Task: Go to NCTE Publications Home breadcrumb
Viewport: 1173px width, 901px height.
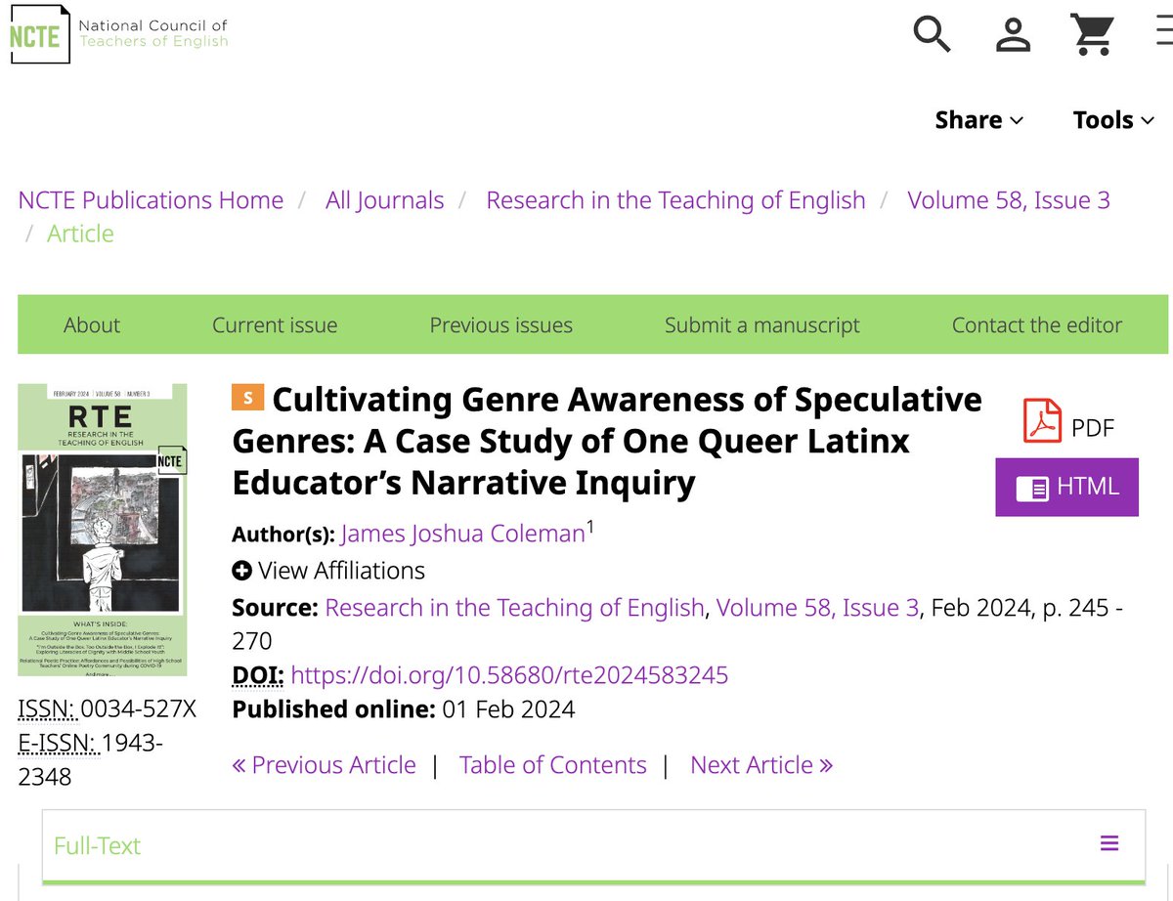Action: [151, 200]
